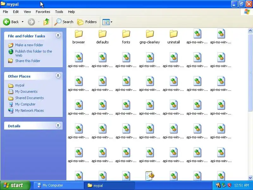Click the My Documents icon in sidebar
The height and width of the screenshot is (190, 253).
pyautogui.click(x=11, y=92)
